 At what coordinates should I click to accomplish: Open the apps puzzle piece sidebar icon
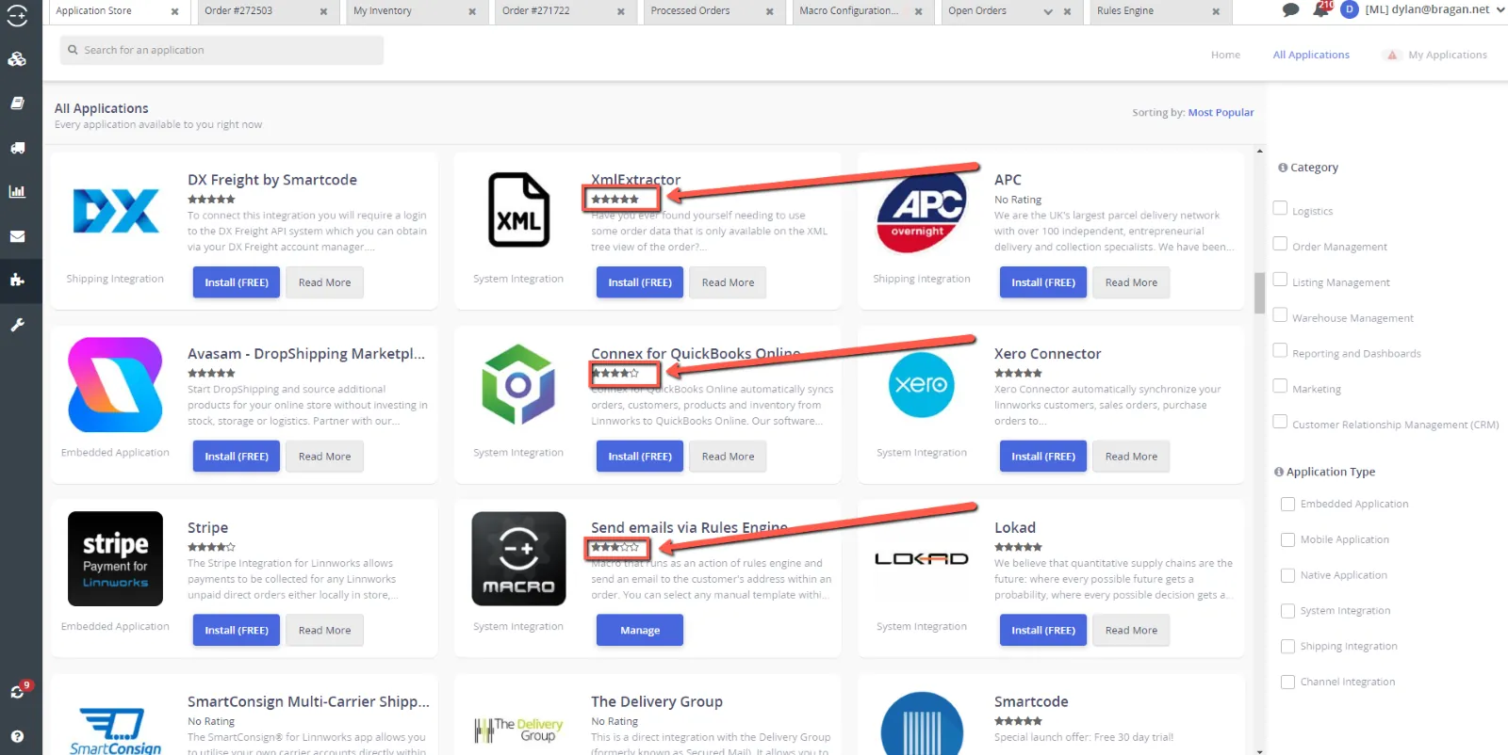coord(17,281)
